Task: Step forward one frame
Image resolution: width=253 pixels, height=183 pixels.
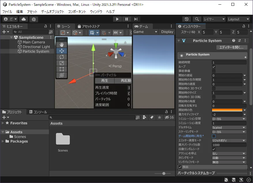Action: pyautogui.click(x=136, y=19)
